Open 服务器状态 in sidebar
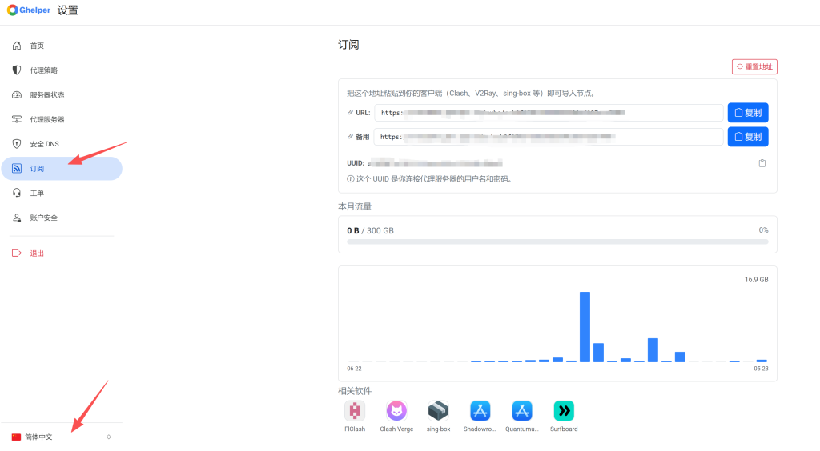 point(62,94)
